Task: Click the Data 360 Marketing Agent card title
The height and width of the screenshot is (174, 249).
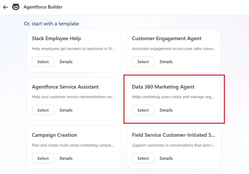Action: [x=163, y=87]
